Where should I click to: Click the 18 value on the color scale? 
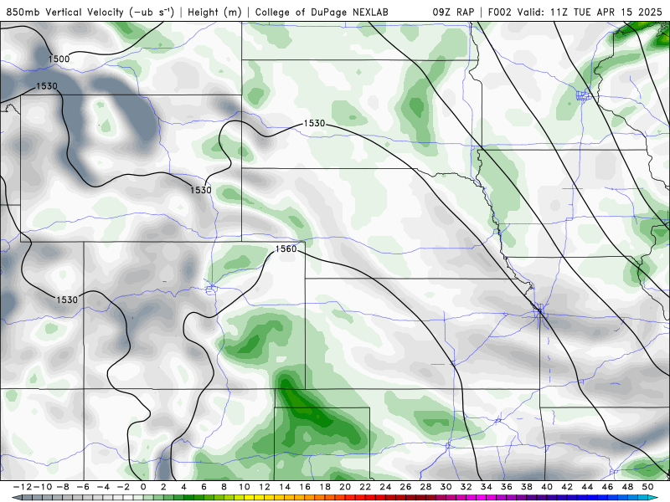pyautogui.click(x=325, y=487)
